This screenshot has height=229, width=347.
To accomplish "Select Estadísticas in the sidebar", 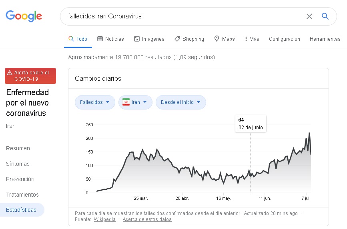I will (21, 210).
